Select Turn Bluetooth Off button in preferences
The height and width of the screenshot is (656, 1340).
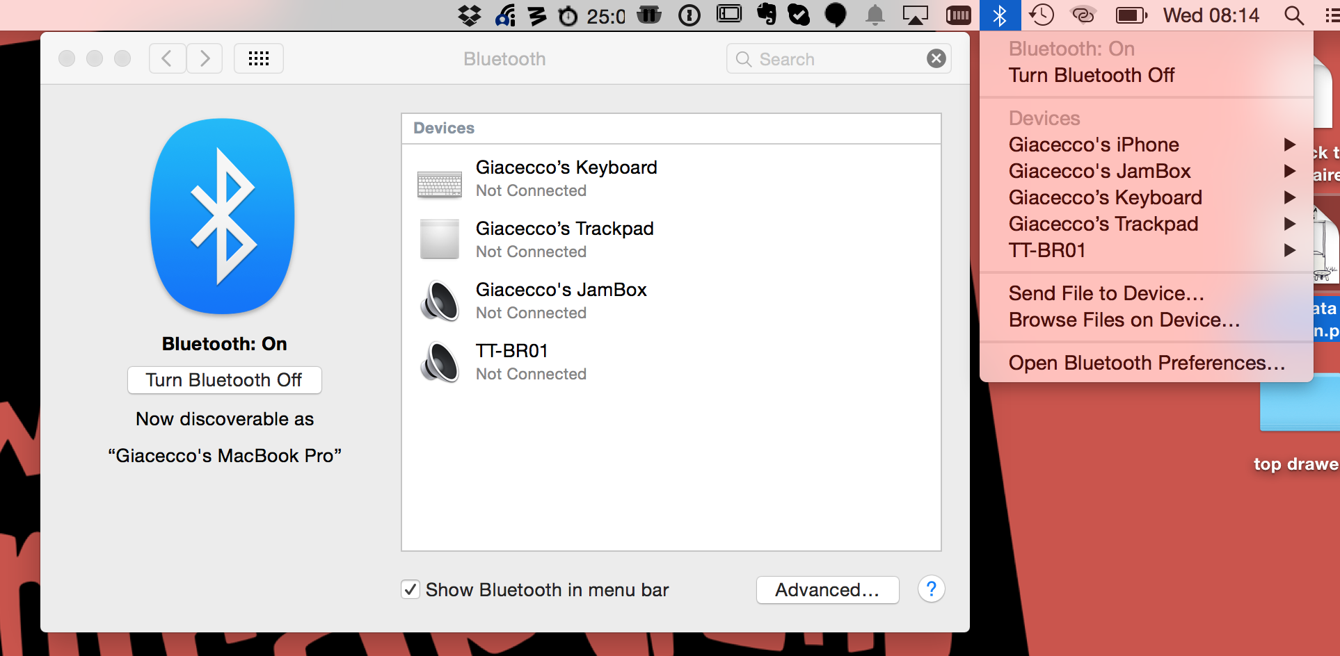click(224, 380)
